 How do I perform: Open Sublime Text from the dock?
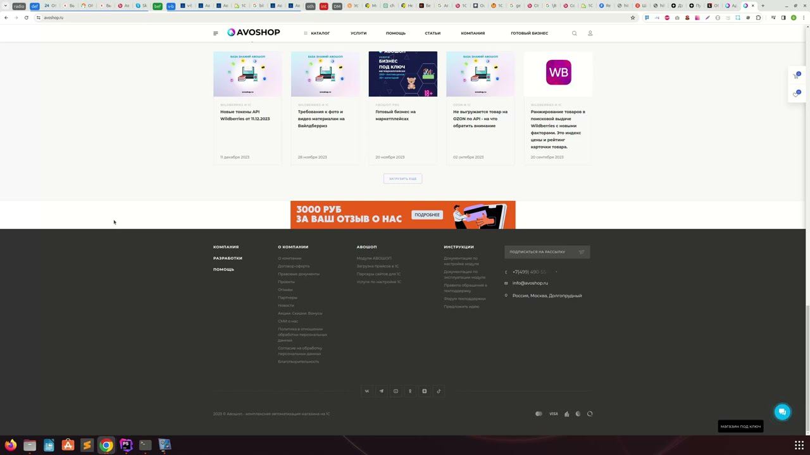pyautogui.click(x=87, y=445)
